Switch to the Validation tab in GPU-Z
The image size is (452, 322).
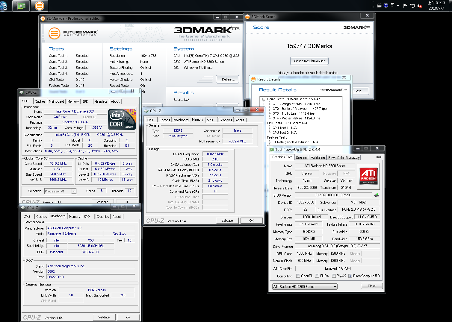click(x=318, y=158)
